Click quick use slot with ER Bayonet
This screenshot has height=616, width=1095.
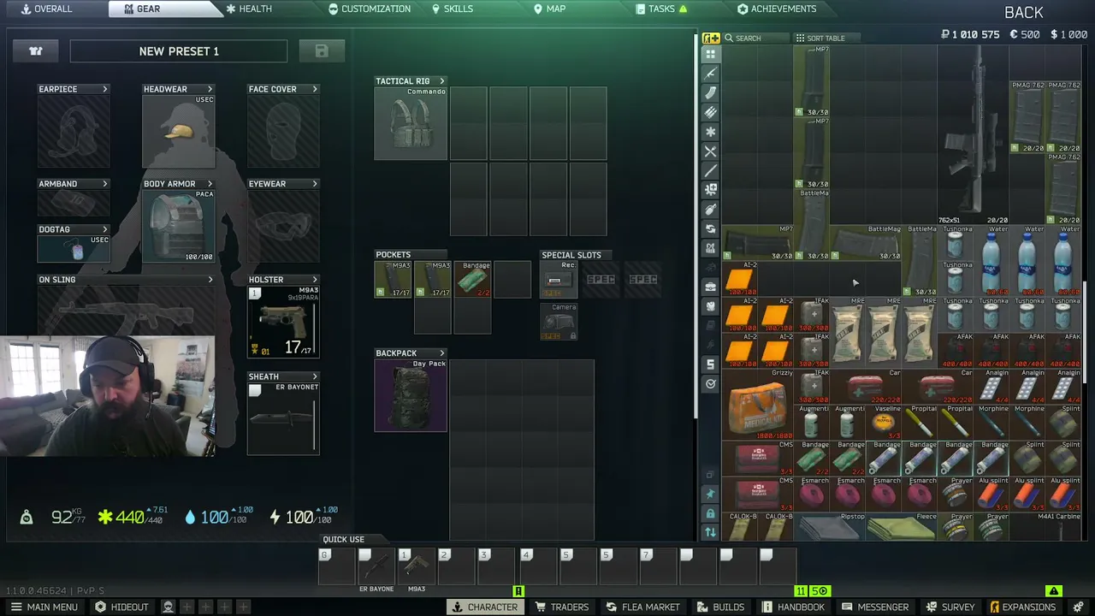pos(376,566)
